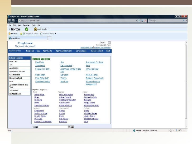Image resolution: width=192 pixels, height=144 pixels.
Task: Click the Internet zone globe in status bar
Action: pos(134,131)
